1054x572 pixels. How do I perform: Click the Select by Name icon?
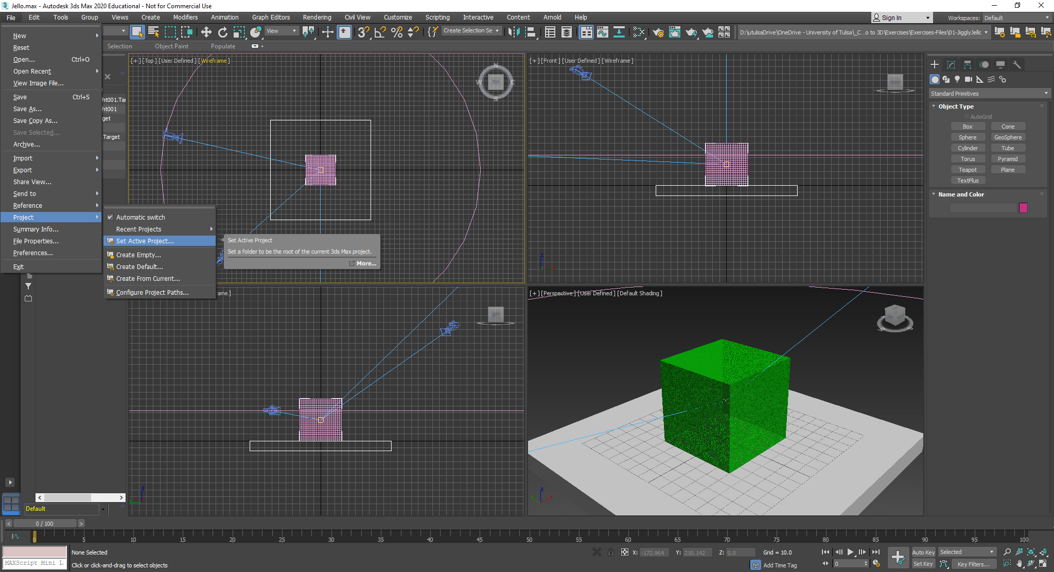tap(153, 31)
